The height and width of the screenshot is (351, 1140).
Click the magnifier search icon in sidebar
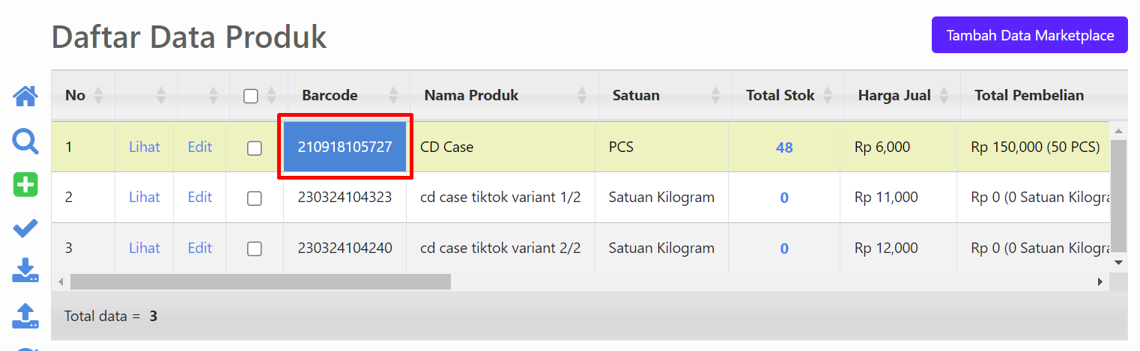click(25, 141)
